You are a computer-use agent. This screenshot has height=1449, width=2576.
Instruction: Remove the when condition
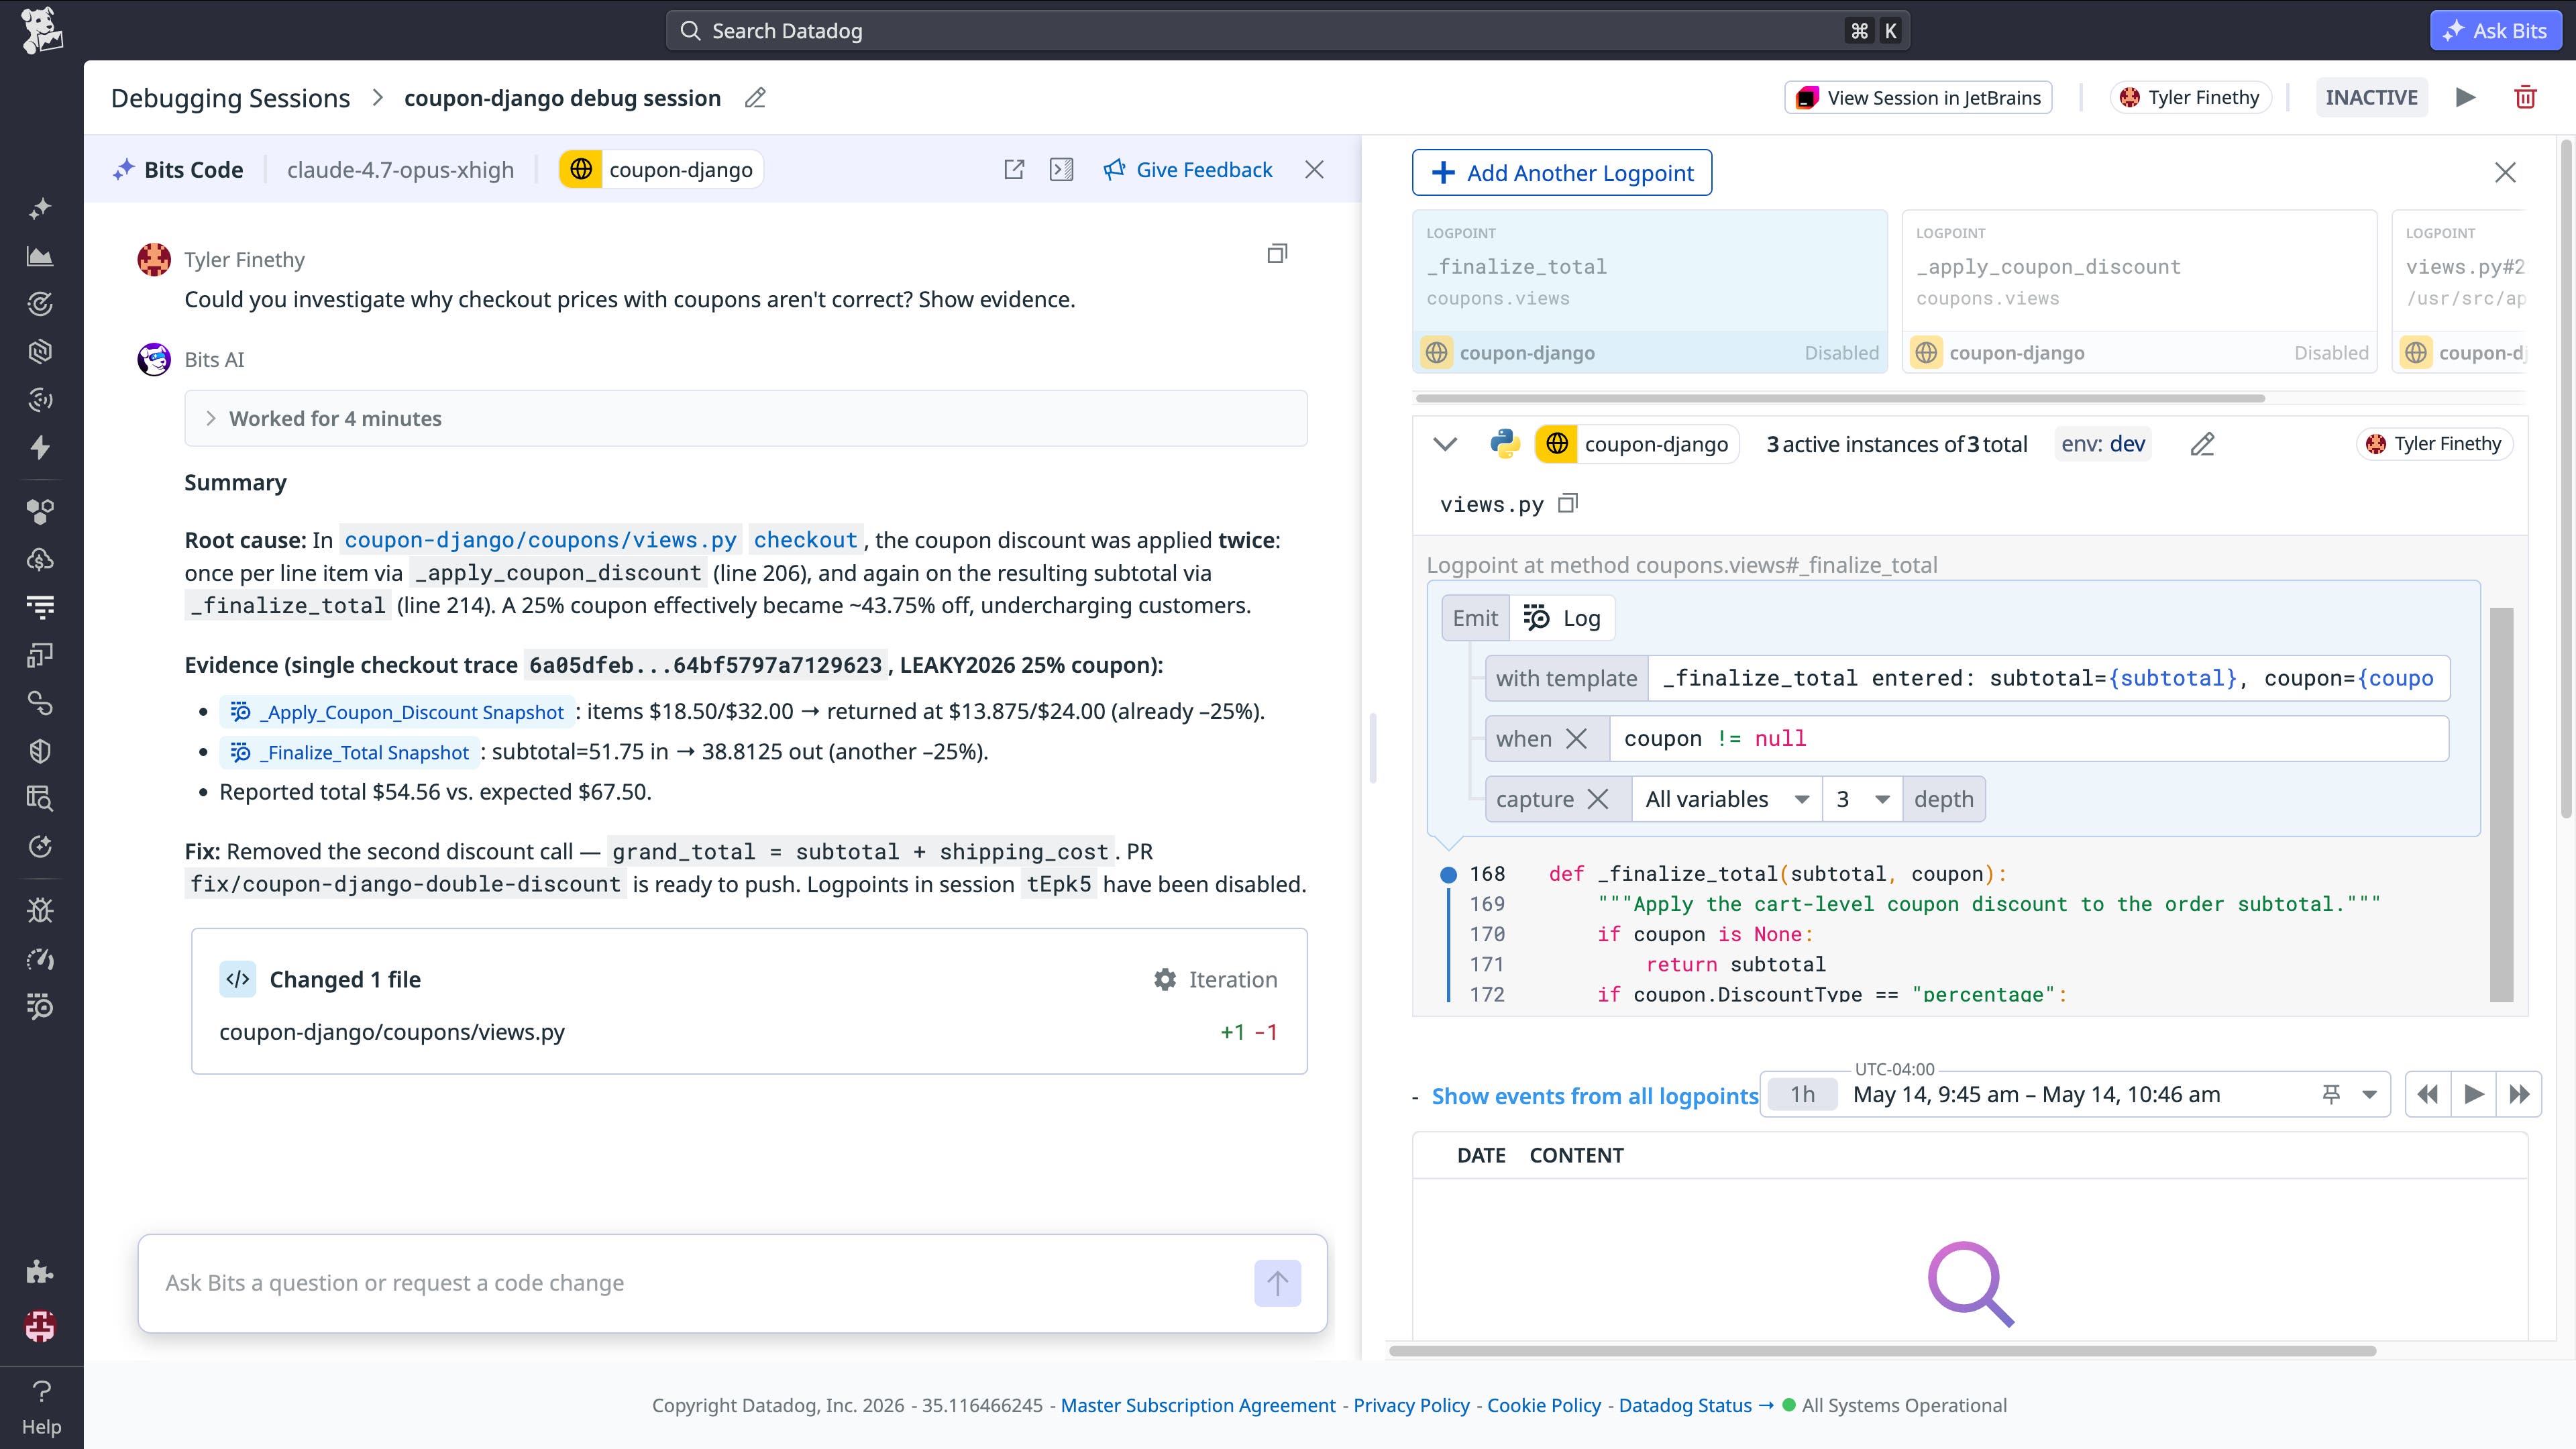pyautogui.click(x=1576, y=738)
